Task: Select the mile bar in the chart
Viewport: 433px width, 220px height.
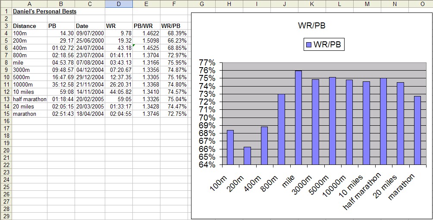Action: [298, 118]
